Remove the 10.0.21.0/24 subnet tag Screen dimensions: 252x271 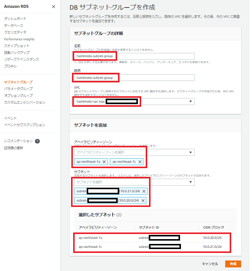point(144,191)
